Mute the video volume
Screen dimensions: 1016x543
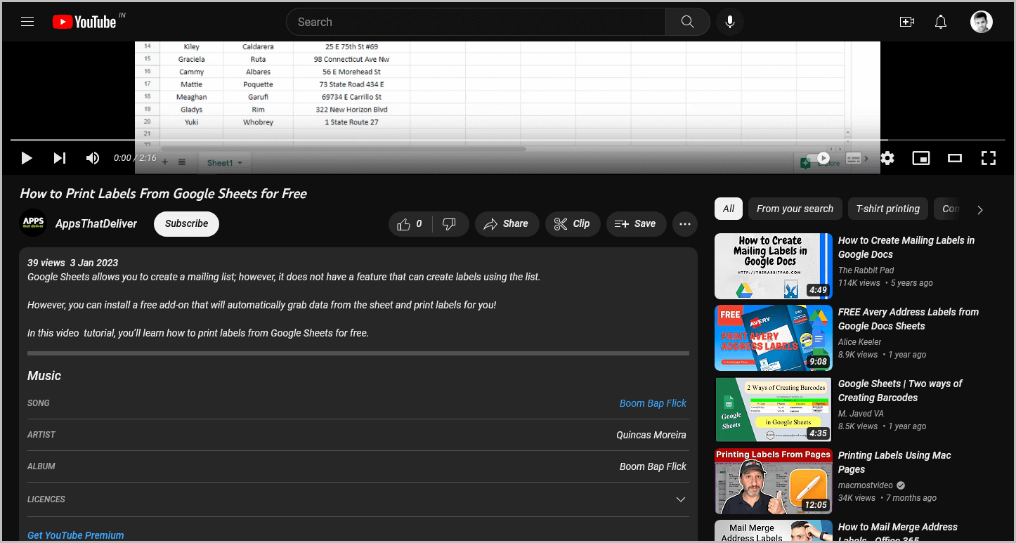(x=93, y=158)
